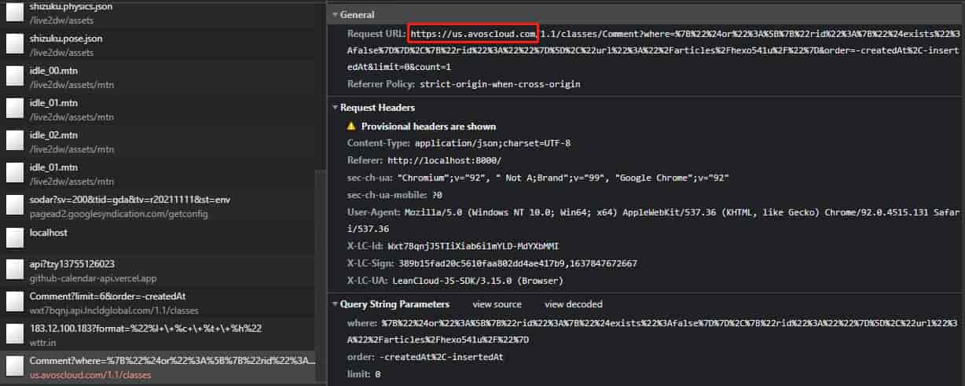Click the view source link
This screenshot has width=965, height=386.
(497, 304)
